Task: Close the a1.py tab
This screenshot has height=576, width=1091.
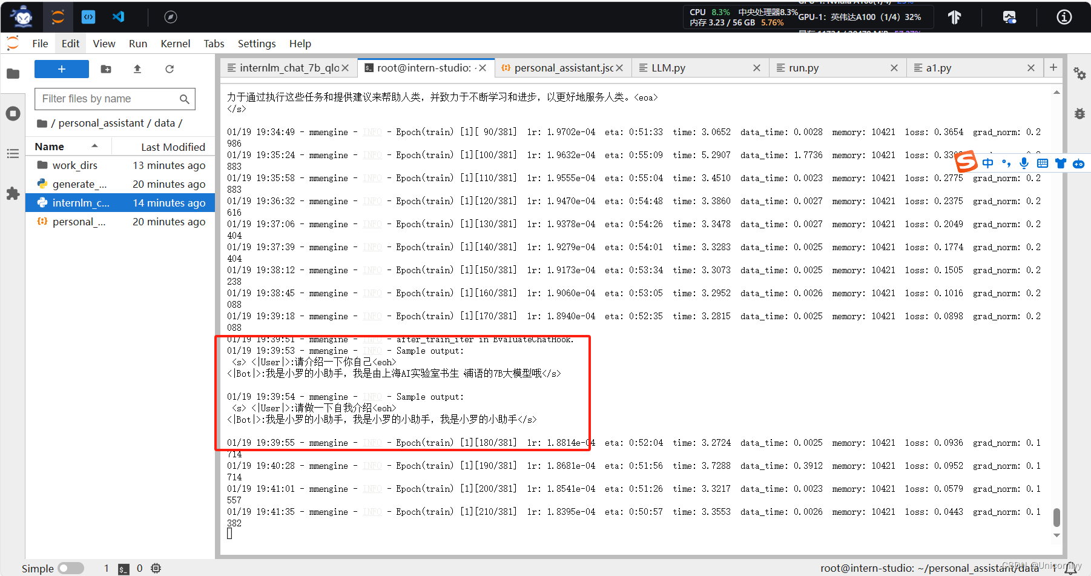Action: (x=1031, y=68)
